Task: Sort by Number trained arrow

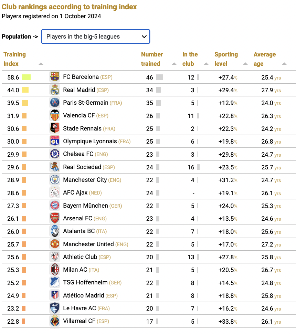Action: coord(174,64)
